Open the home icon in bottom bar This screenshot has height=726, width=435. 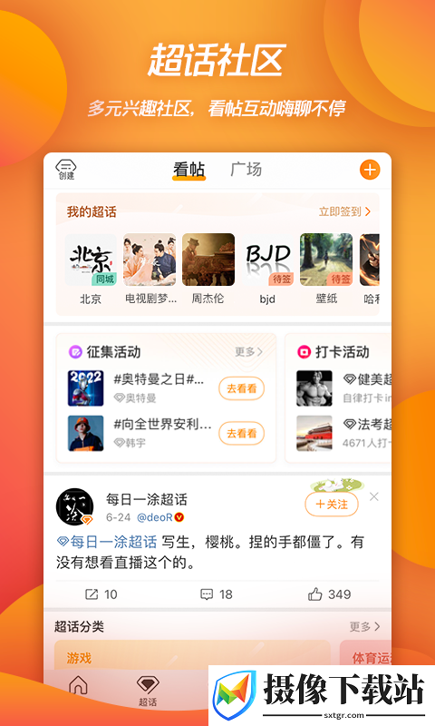pyautogui.click(x=78, y=685)
